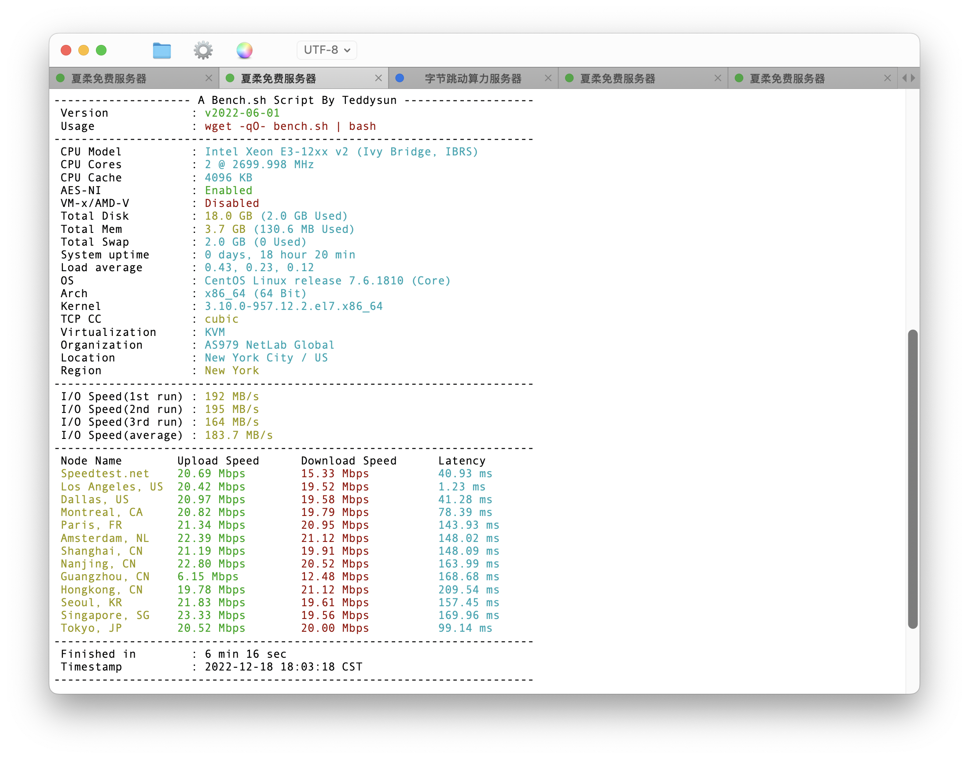
Task: Click the '2 @ 2699.998 MHz' value
Action: [x=259, y=165]
